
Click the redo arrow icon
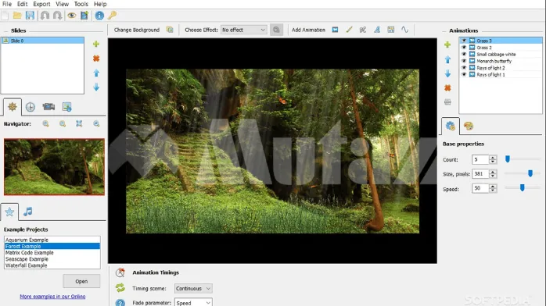click(x=57, y=16)
